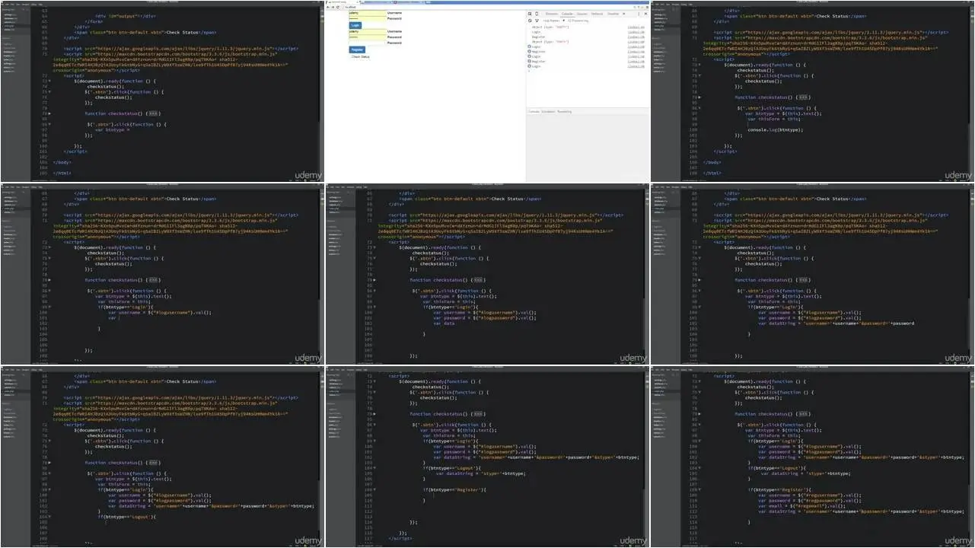Expand the folded checkstatus block in the 'var data' frame
The height and width of the screenshot is (548, 975).
(479, 280)
